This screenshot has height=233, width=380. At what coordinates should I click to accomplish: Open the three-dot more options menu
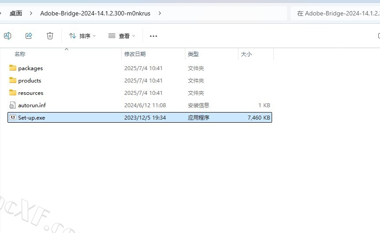click(x=154, y=36)
